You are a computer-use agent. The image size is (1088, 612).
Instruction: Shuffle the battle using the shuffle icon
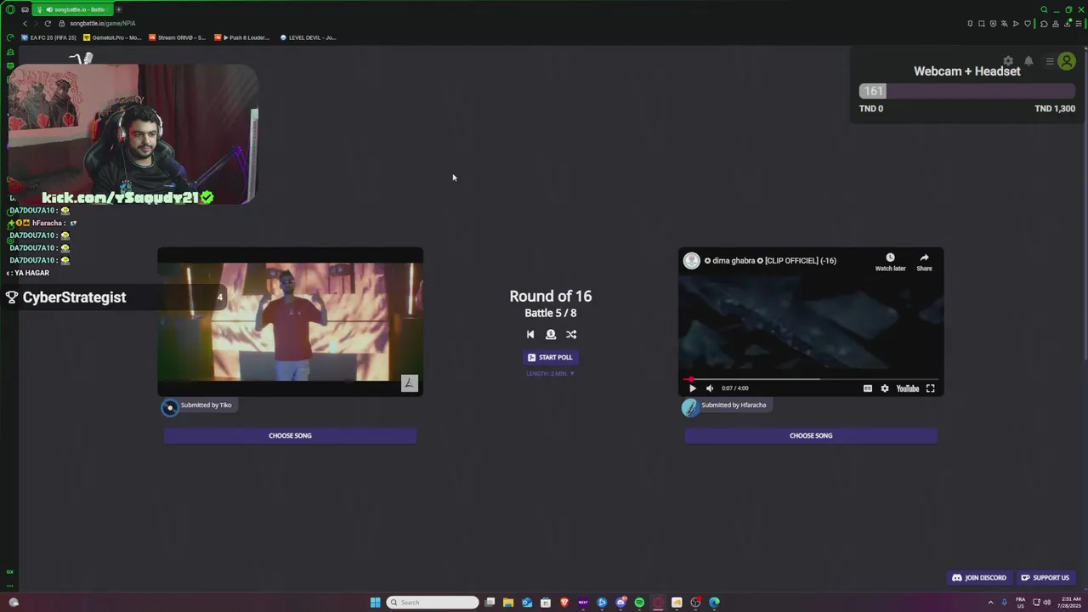[x=571, y=334]
